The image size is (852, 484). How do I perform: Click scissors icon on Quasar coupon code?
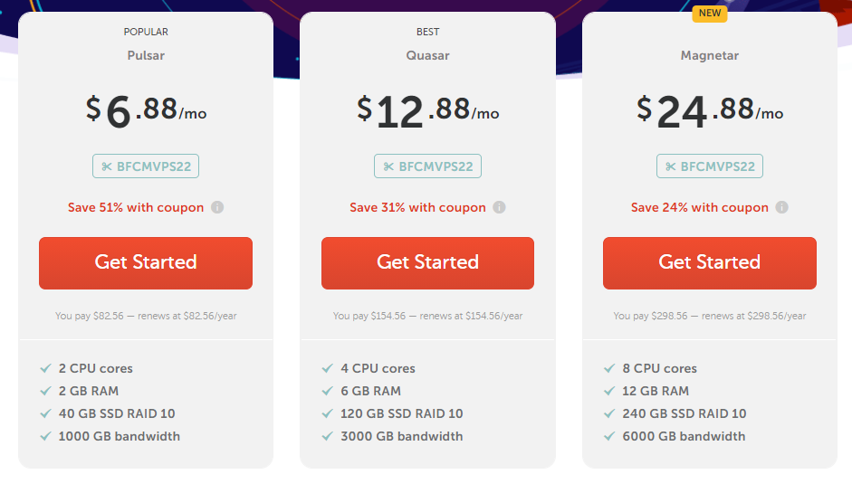(x=388, y=166)
